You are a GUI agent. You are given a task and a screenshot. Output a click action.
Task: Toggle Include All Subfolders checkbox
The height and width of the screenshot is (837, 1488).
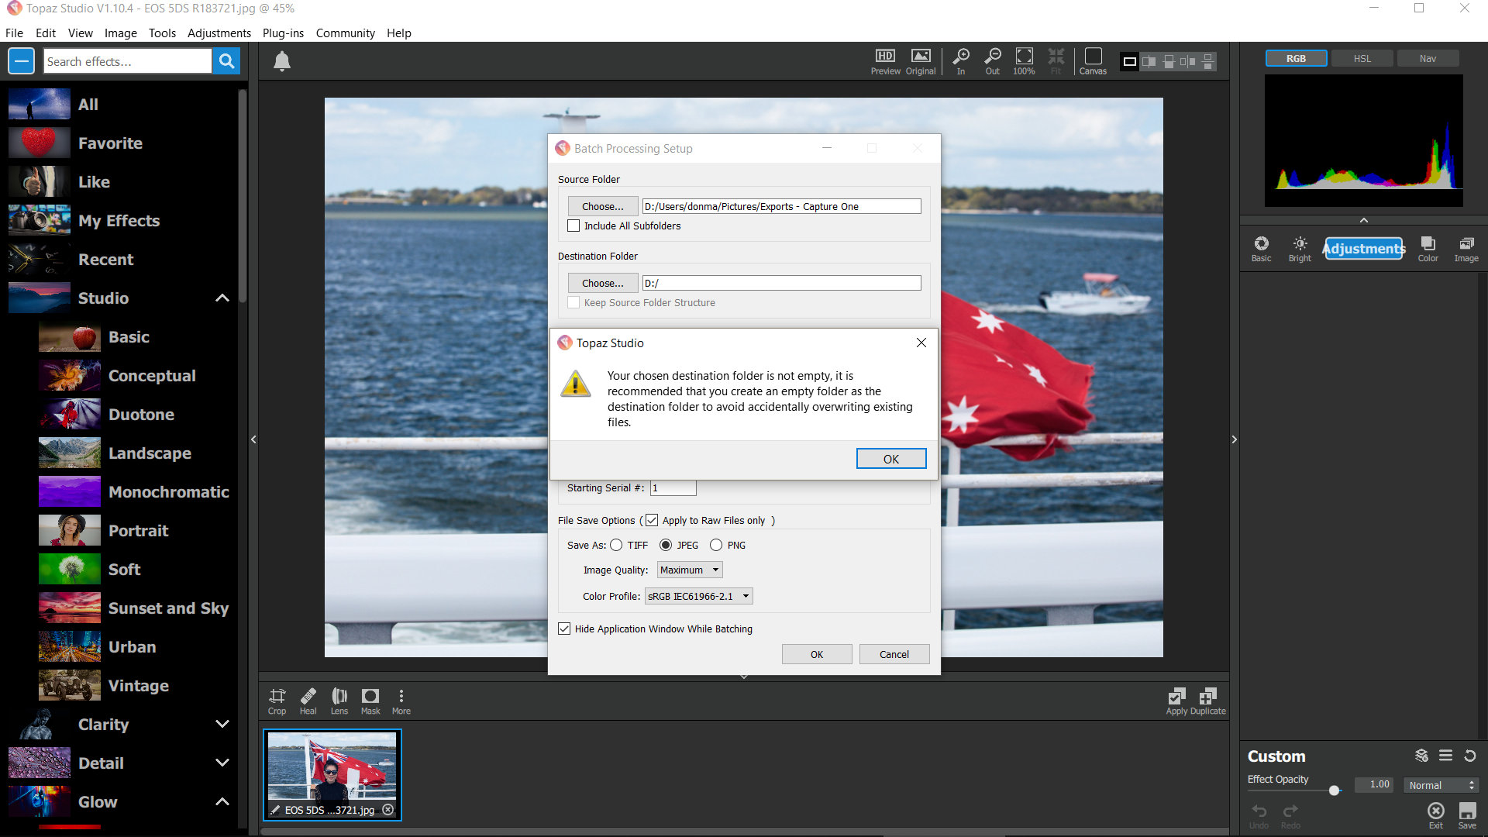point(573,226)
